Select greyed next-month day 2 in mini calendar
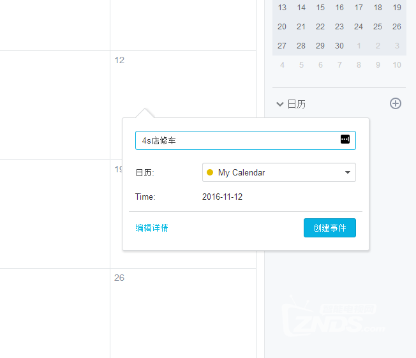The height and width of the screenshot is (358, 416). 378,46
